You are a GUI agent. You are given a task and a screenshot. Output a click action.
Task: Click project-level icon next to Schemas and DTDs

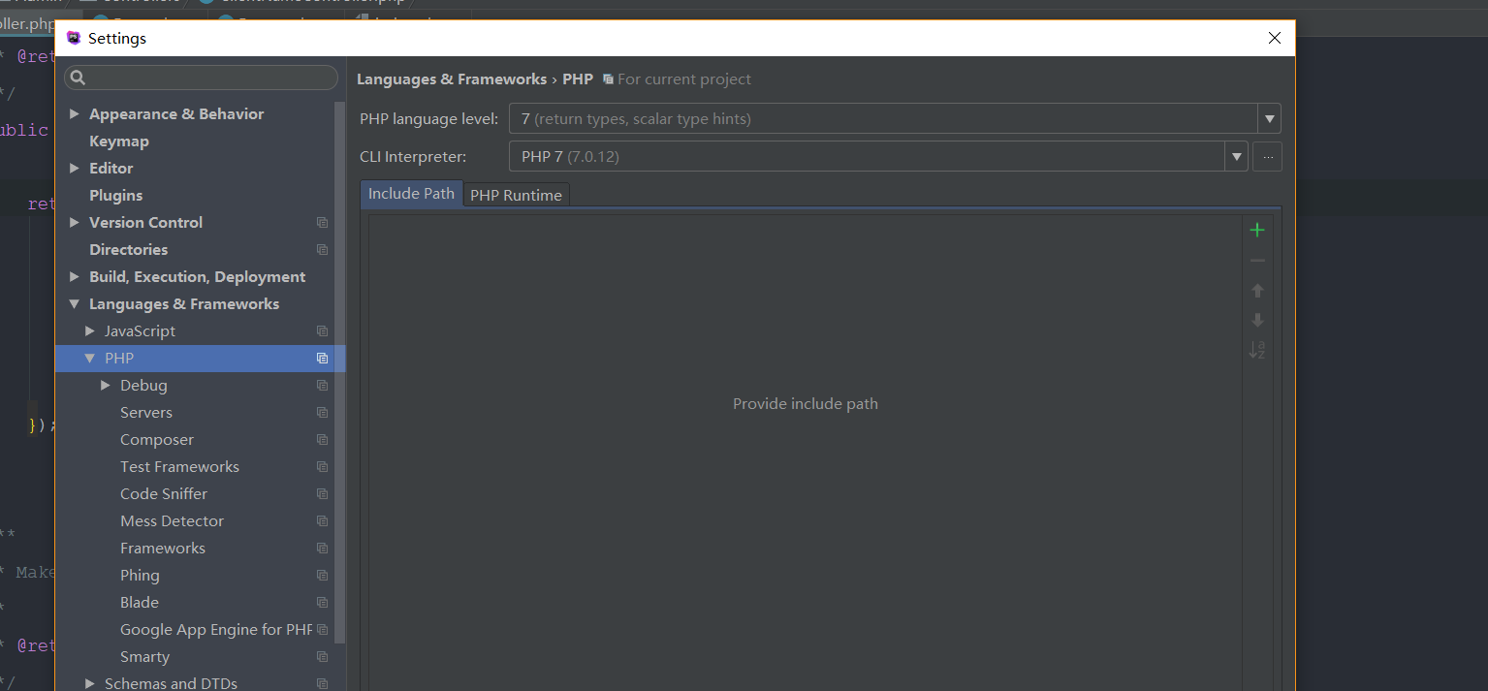(x=323, y=684)
